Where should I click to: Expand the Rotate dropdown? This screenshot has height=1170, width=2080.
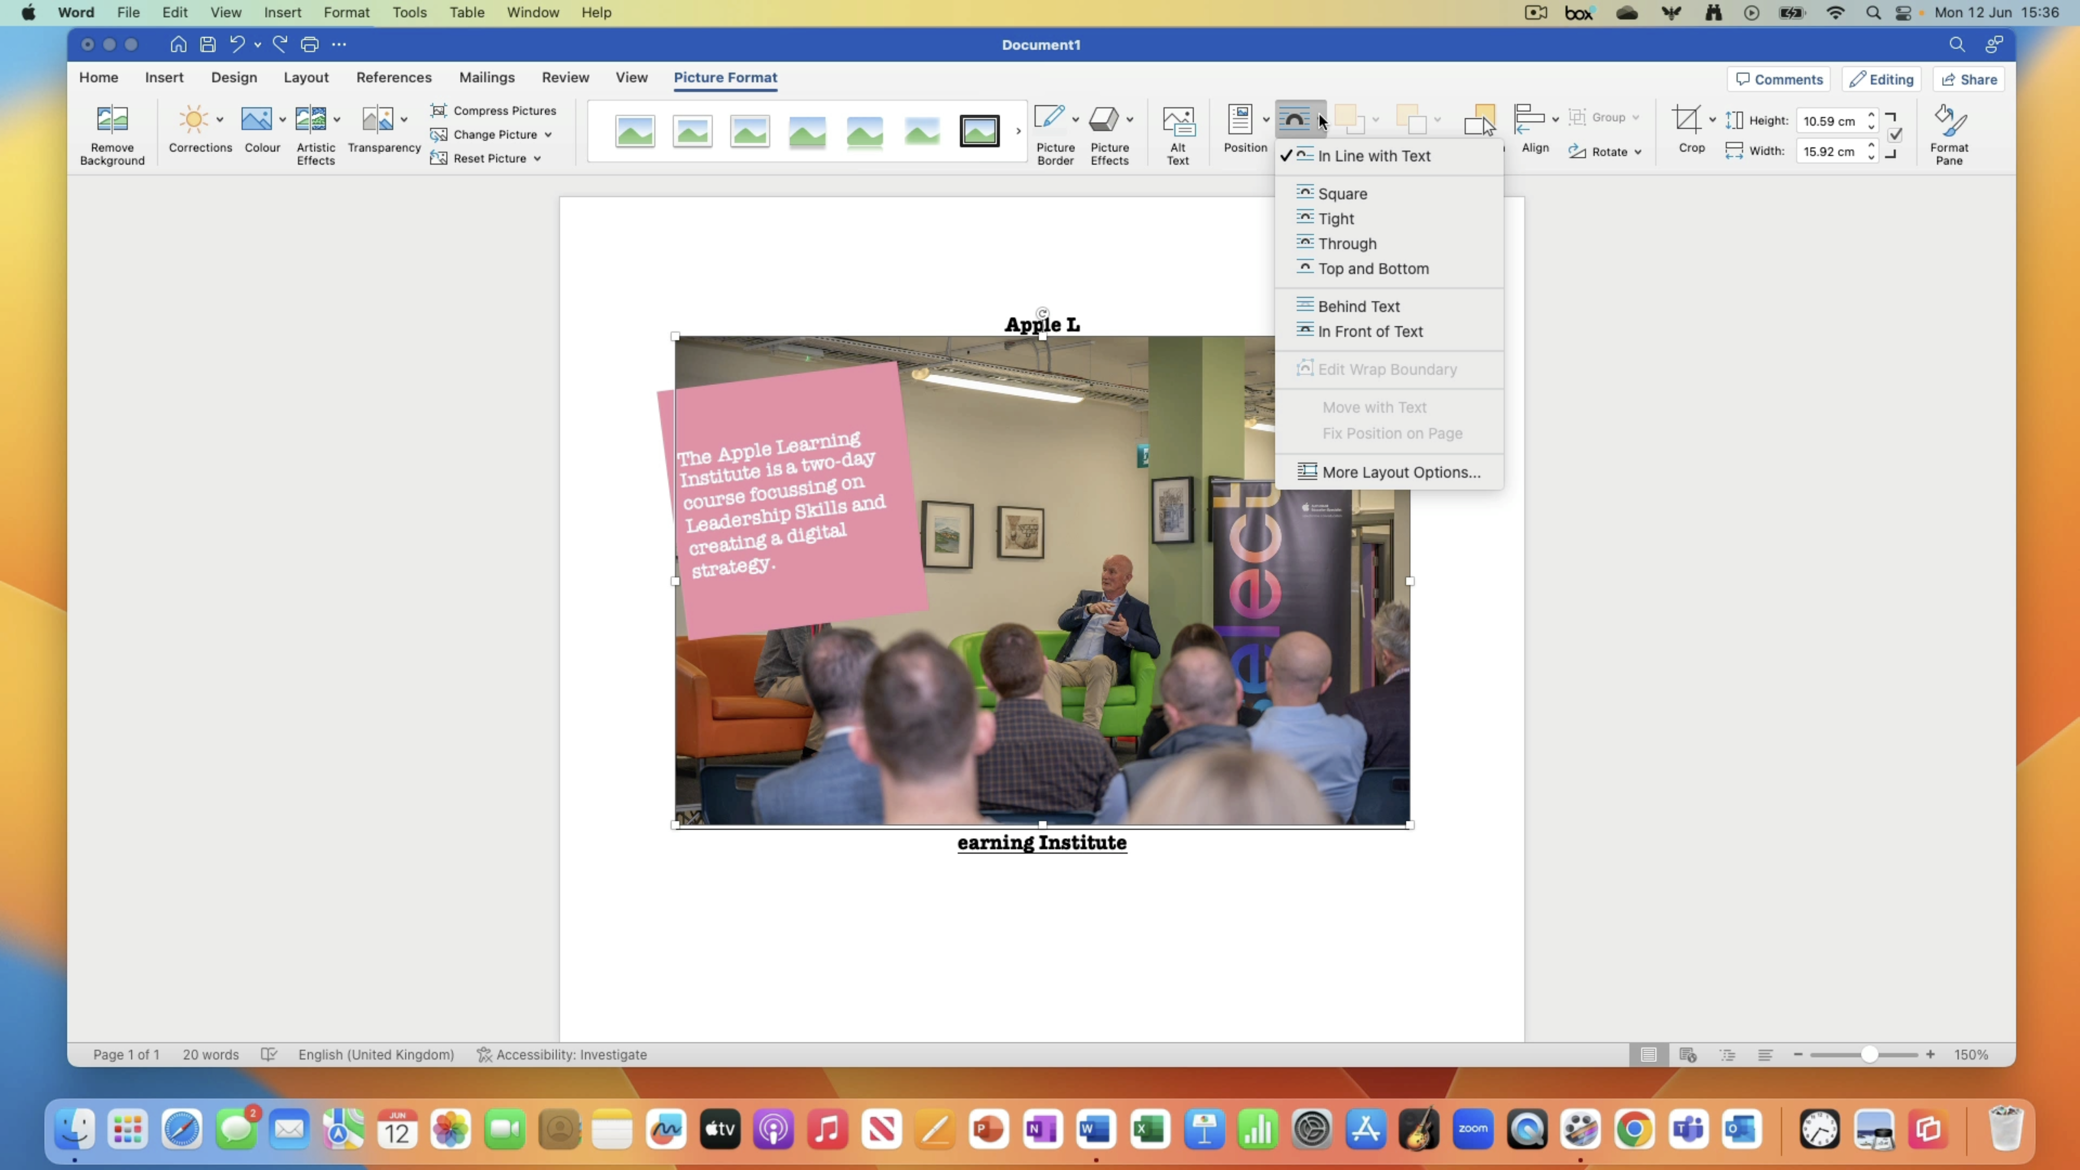(x=1638, y=152)
